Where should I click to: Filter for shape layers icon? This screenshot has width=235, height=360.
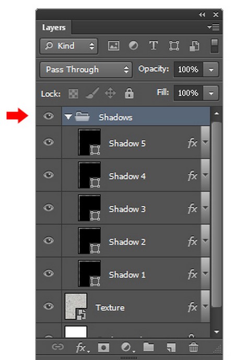click(x=174, y=46)
